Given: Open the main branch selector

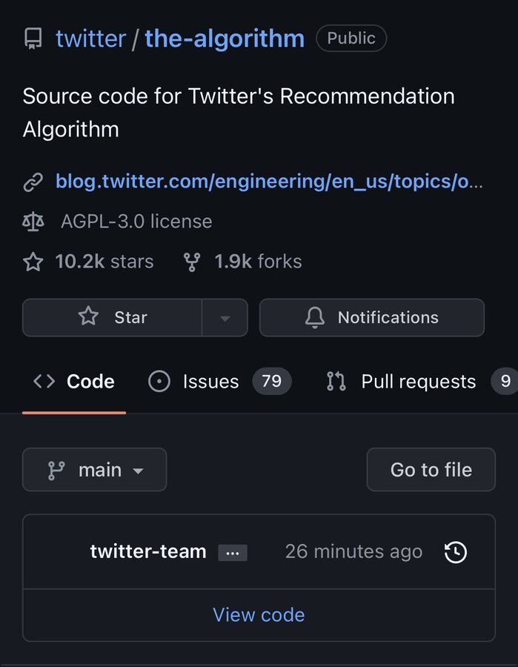Looking at the screenshot, I should [x=94, y=470].
